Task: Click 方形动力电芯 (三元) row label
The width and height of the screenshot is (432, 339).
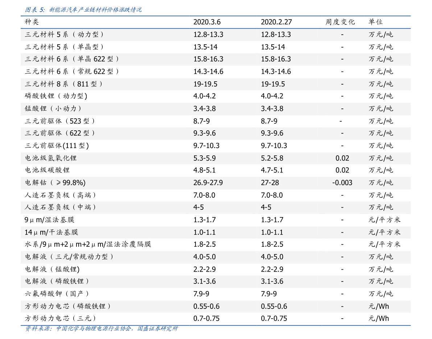Action: [60, 318]
